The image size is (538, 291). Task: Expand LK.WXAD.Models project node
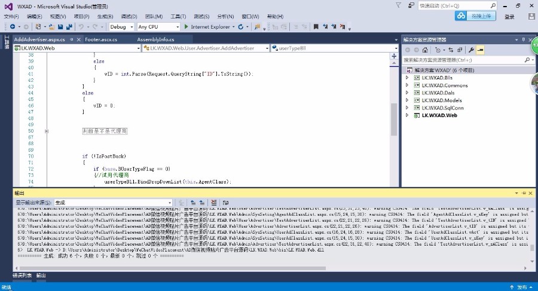tap(407, 100)
